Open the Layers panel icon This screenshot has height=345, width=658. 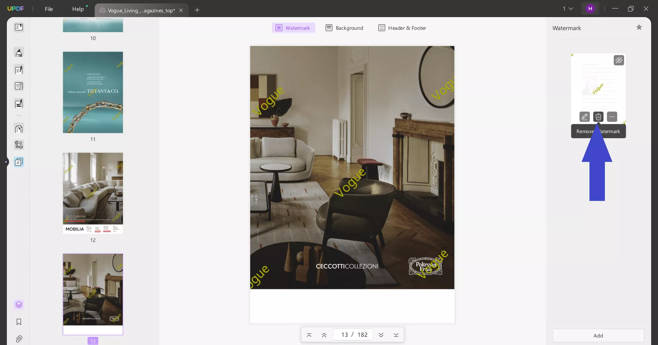pyautogui.click(x=19, y=304)
